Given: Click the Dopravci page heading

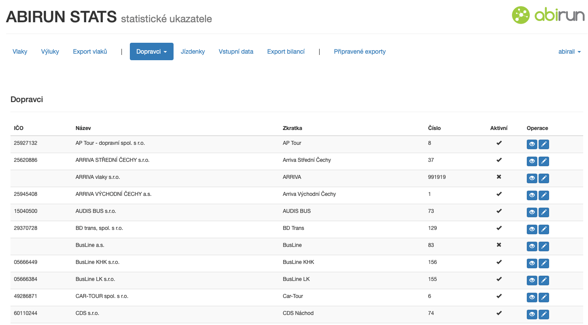Looking at the screenshot, I should point(27,99).
